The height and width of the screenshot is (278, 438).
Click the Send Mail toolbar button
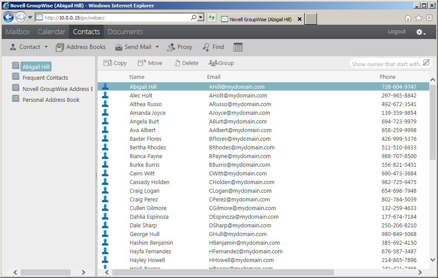point(133,47)
